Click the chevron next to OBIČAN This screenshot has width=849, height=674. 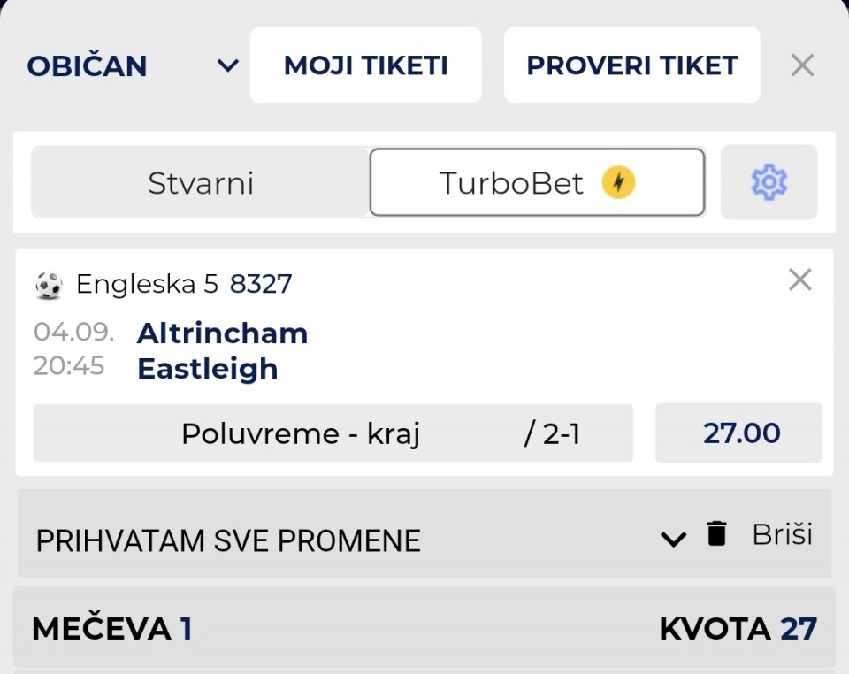pyautogui.click(x=228, y=66)
